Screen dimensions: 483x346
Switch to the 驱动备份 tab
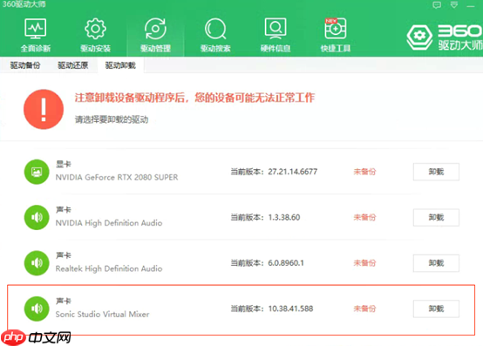click(25, 65)
